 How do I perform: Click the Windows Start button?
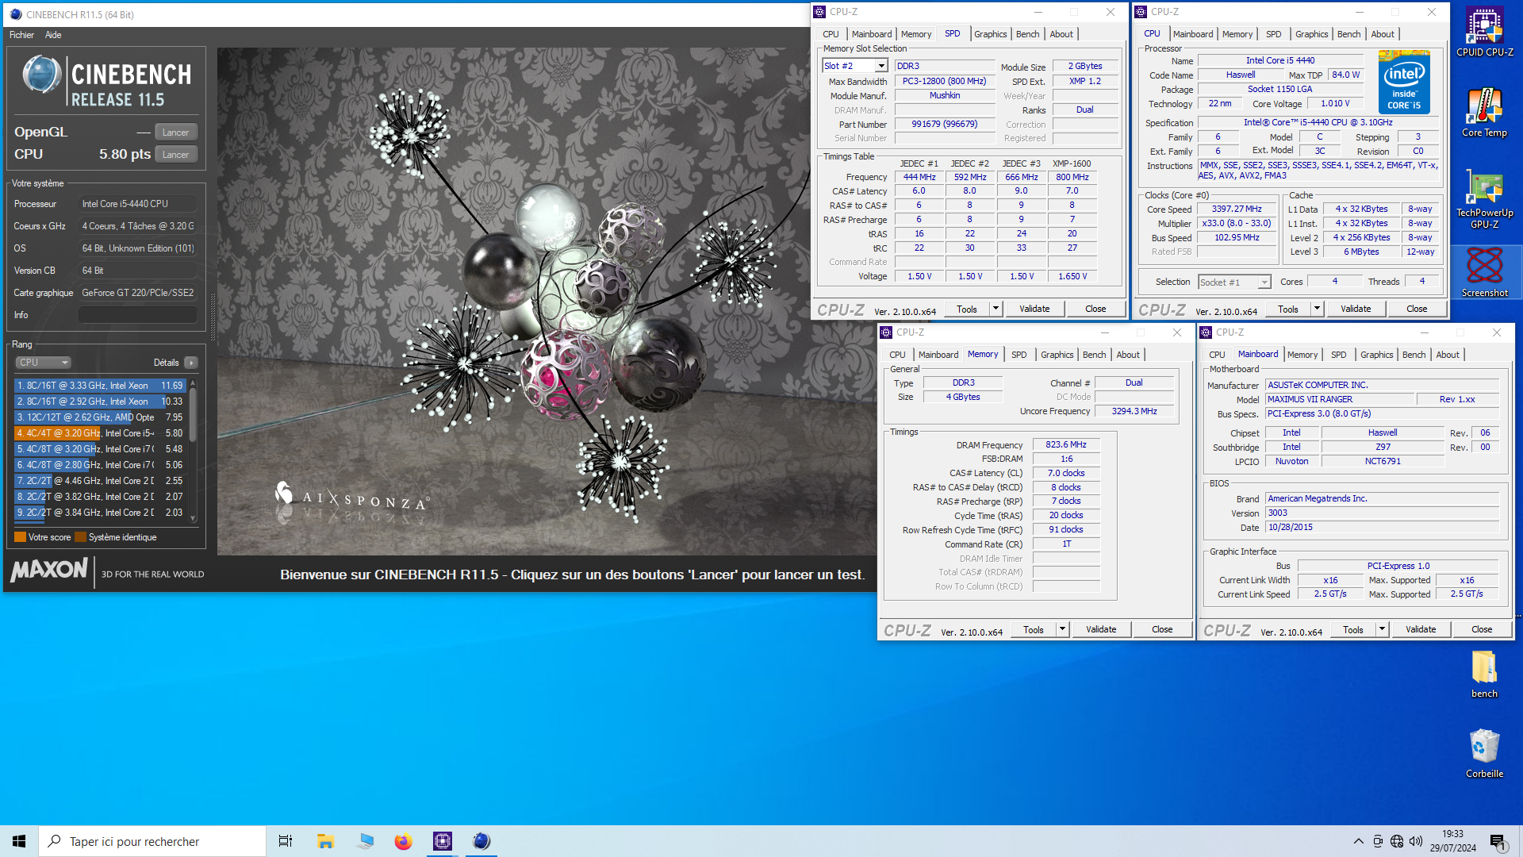click(x=19, y=841)
